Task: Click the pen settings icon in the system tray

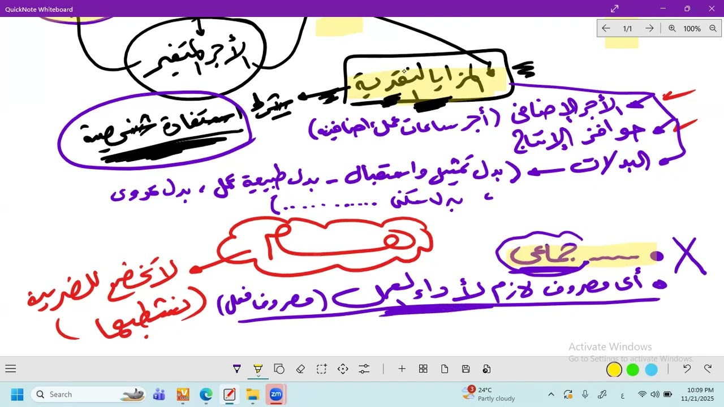Action: tap(602, 394)
